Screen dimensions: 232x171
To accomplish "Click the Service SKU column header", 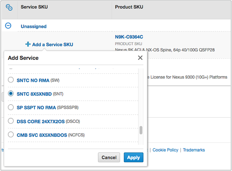I will click(x=34, y=7).
